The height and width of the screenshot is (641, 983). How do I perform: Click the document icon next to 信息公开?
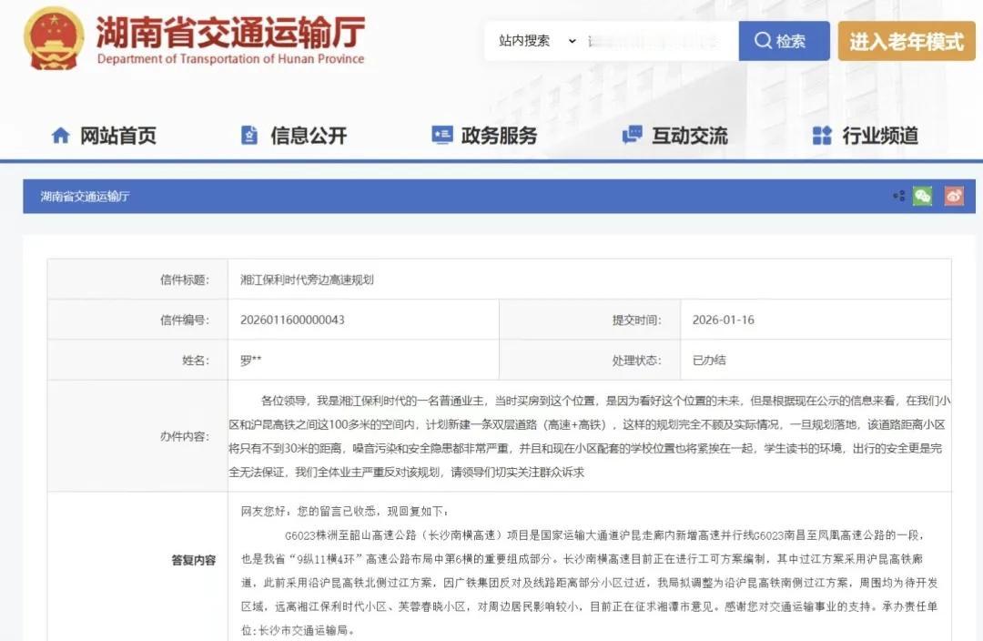(248, 135)
